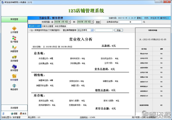Click the 业务帐 section heading
The image size is (172, 120).
pyautogui.click(x=39, y=53)
